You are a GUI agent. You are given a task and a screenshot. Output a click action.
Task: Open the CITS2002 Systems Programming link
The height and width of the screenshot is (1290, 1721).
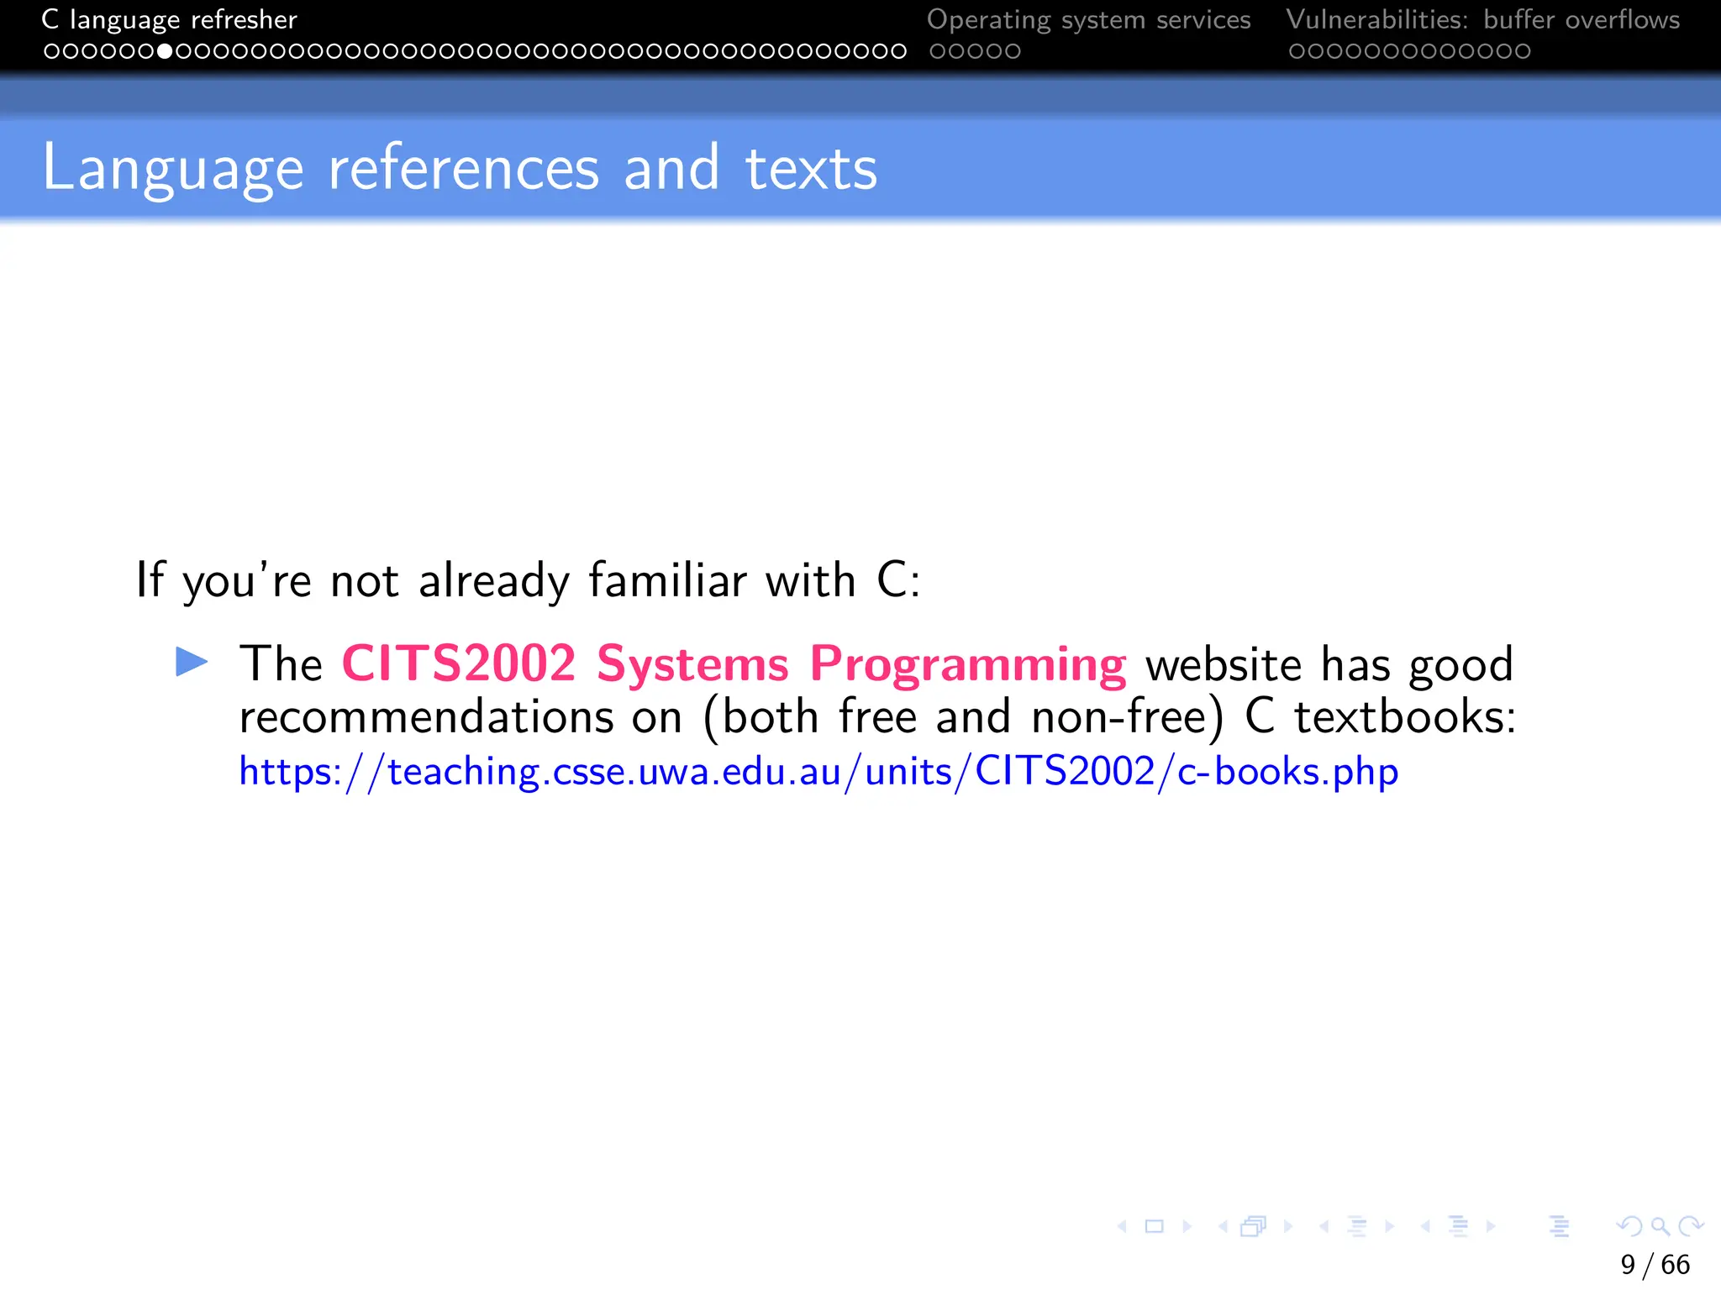pos(734,664)
